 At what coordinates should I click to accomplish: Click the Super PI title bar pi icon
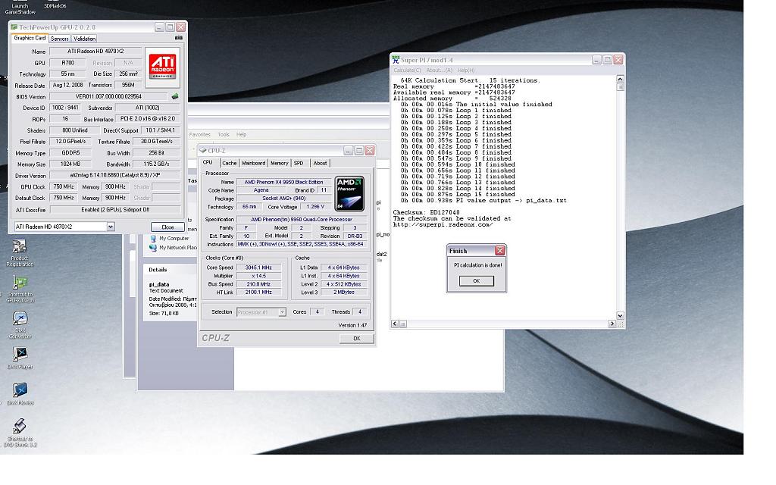pos(396,59)
